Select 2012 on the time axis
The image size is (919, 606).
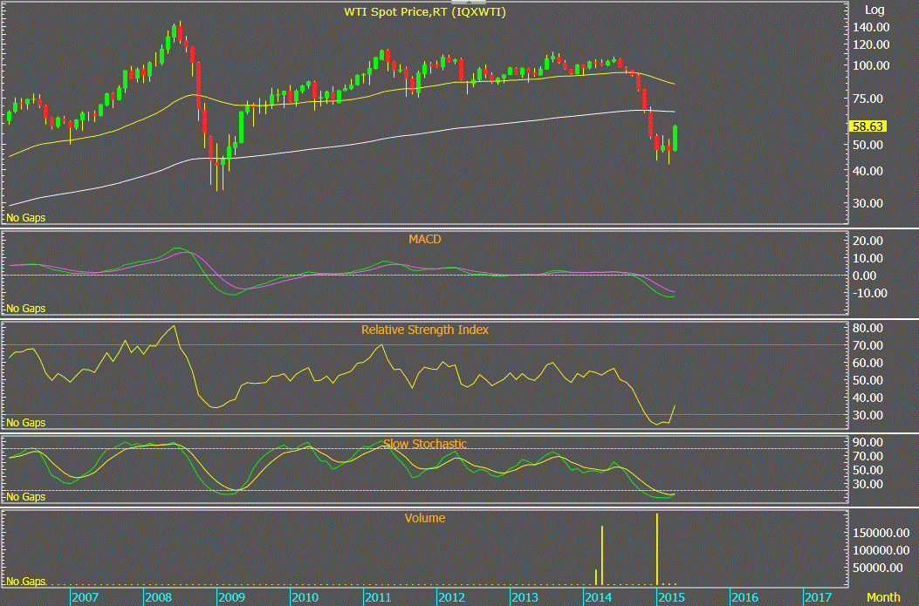pos(451,597)
